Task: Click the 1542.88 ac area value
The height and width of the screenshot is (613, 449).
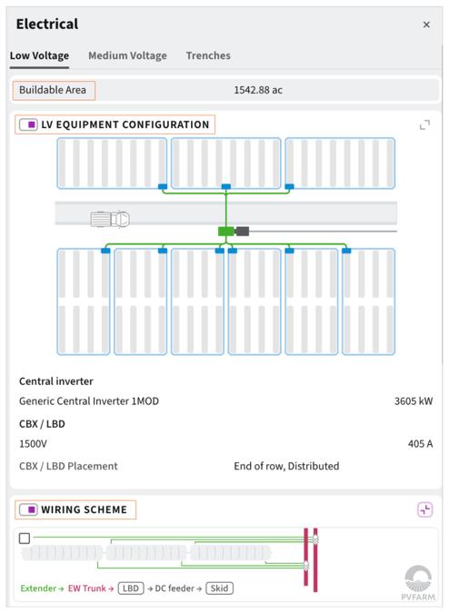Action: [258, 90]
